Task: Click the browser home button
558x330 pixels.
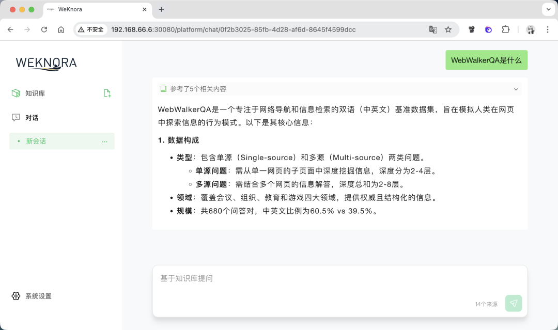Action: point(61,29)
